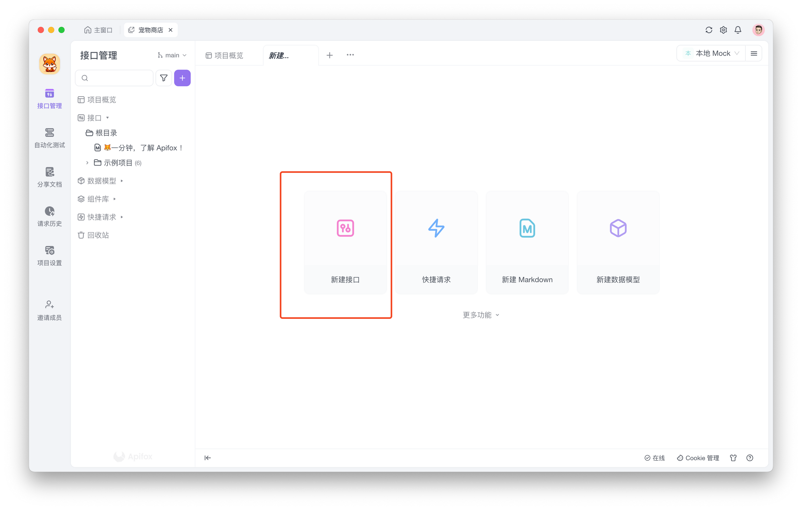Open Cookie 管理 at the bottom right
Screen dimensions: 802x510
point(698,458)
